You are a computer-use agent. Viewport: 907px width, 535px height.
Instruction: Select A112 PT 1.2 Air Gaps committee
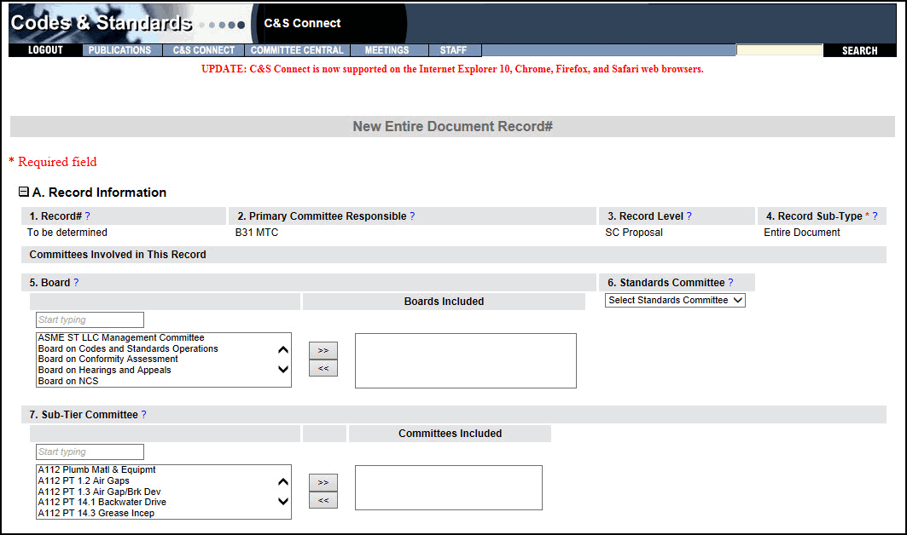[x=84, y=481]
